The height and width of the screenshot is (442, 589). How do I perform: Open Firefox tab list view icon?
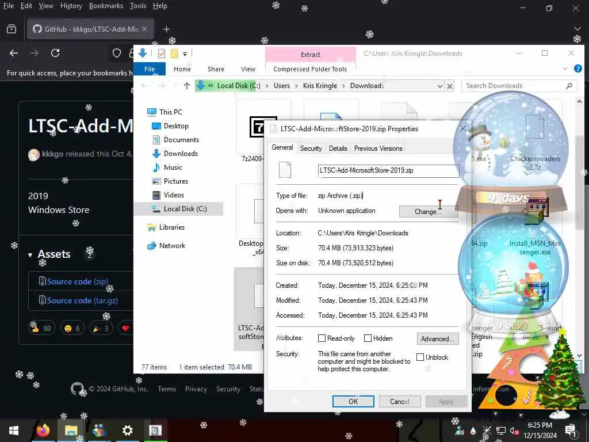click(x=12, y=29)
